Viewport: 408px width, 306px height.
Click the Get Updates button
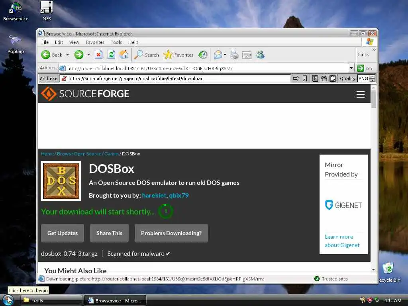(x=63, y=233)
